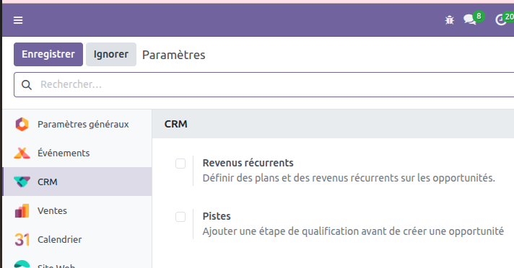Click the Paramètres breadcrumb title
The height and width of the screenshot is (268, 514).
pos(174,55)
